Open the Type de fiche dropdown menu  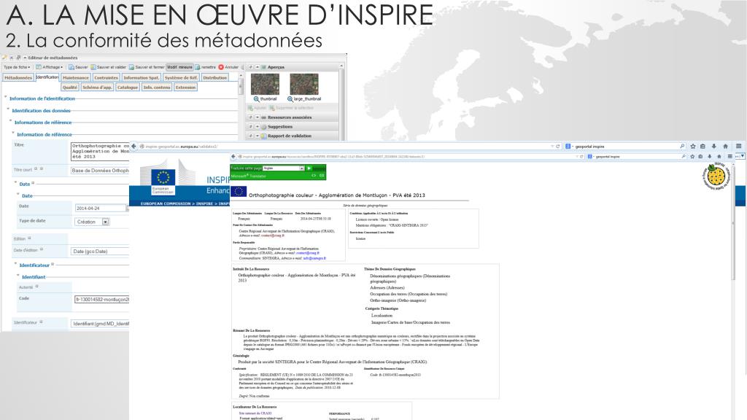point(17,67)
